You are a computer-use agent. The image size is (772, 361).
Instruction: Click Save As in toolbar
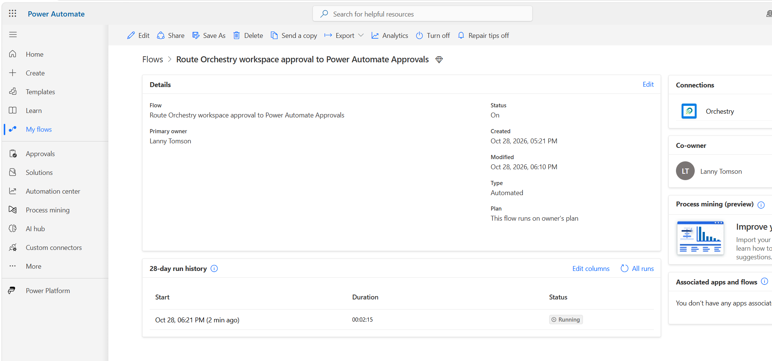(x=209, y=36)
